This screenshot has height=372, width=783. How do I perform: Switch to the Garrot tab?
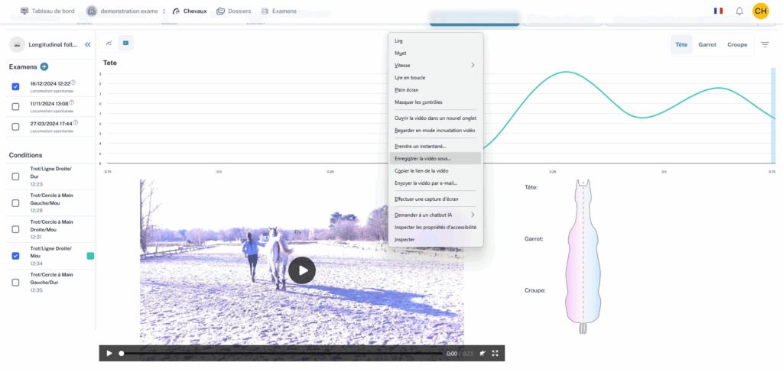707,45
